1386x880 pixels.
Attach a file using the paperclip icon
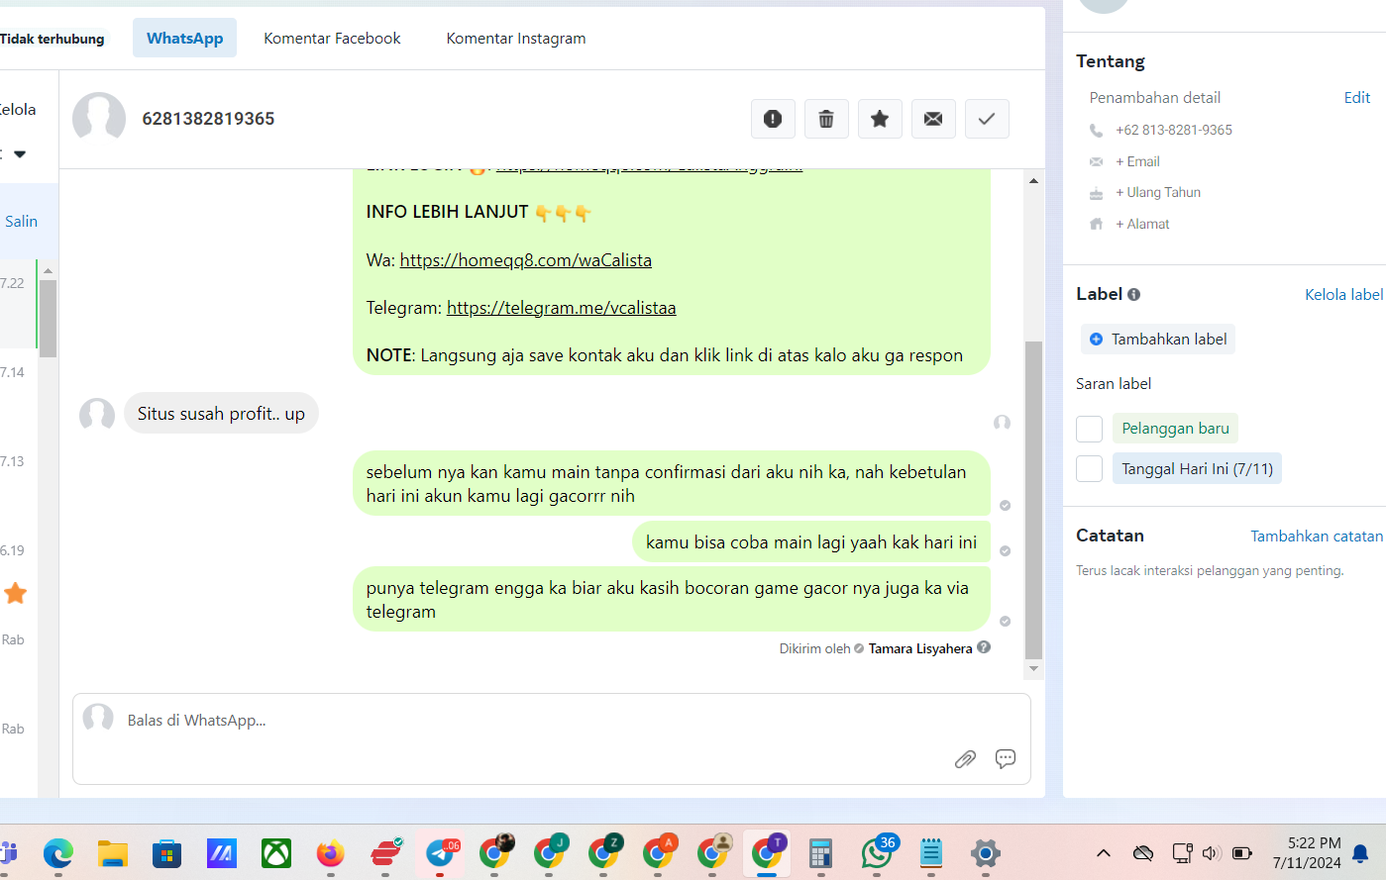(965, 759)
